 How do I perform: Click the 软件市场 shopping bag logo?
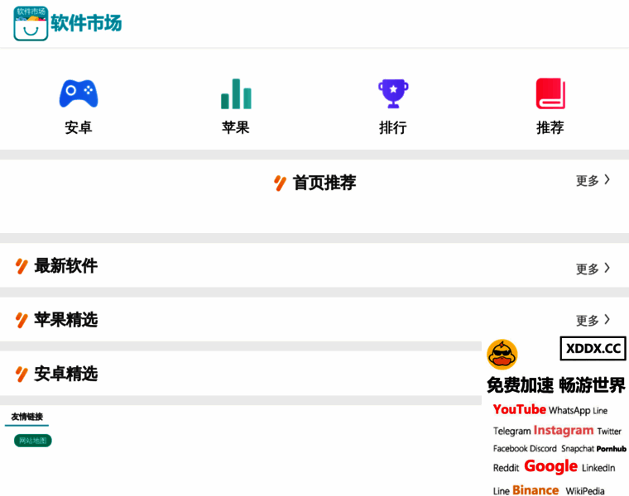[x=31, y=23]
